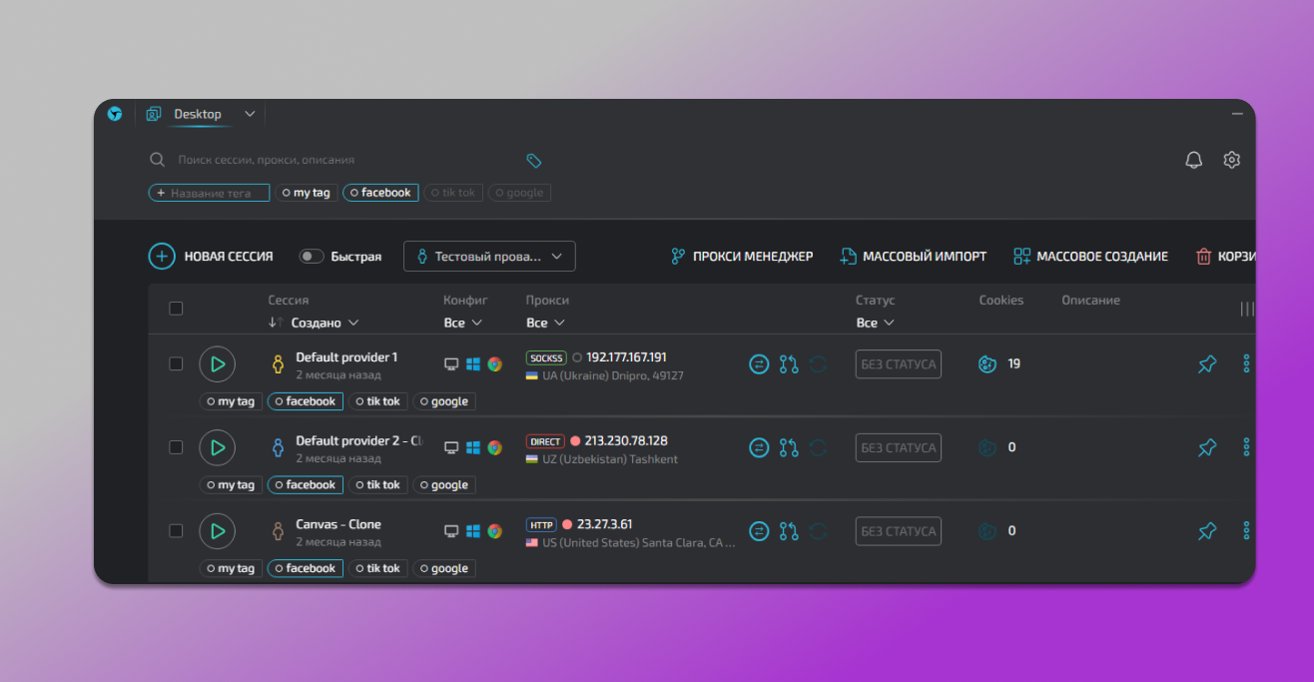Open the Статус filter dropdown Все

[875, 323]
